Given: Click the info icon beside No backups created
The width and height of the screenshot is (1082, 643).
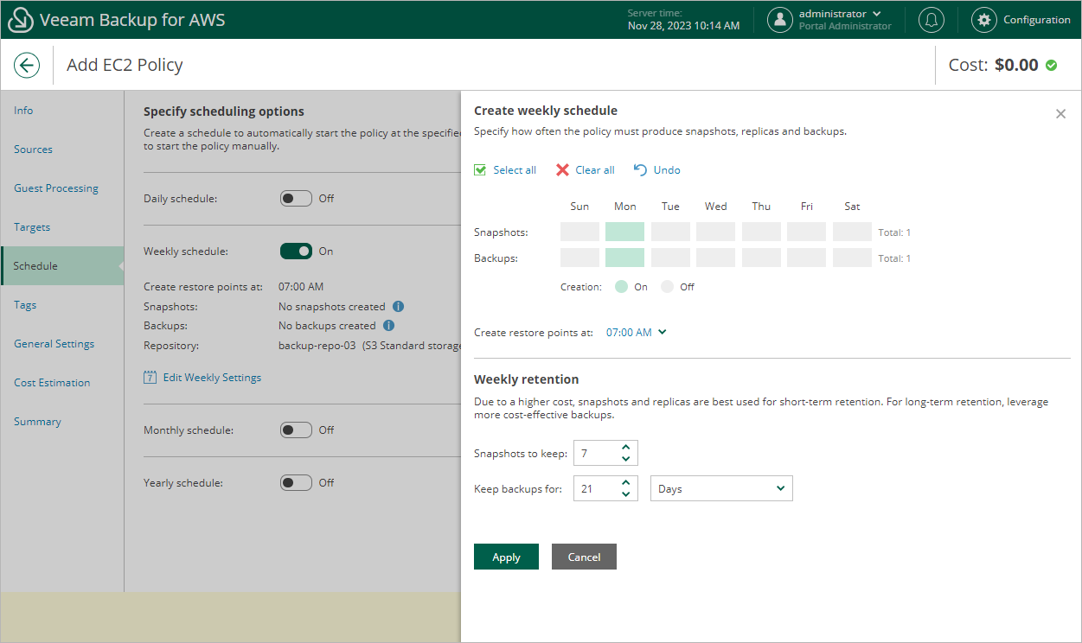Looking at the screenshot, I should click(388, 326).
